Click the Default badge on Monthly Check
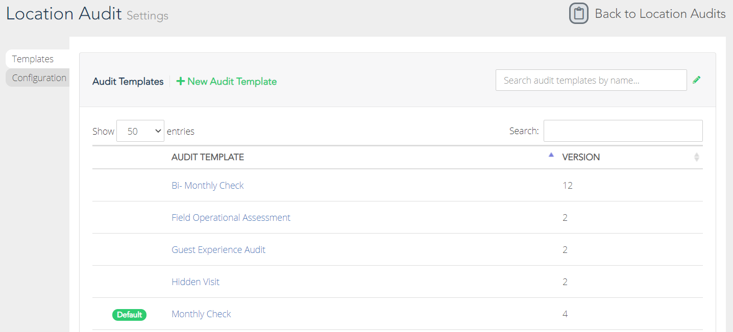 (129, 315)
